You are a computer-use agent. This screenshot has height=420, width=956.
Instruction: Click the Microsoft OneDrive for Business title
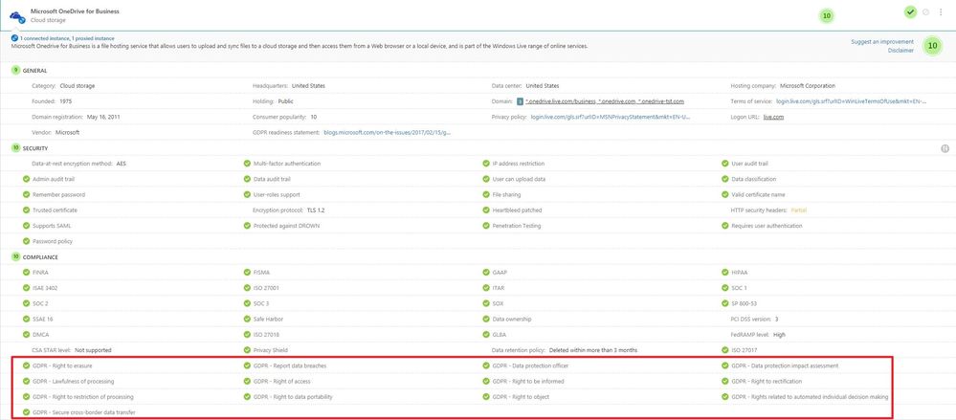point(75,11)
